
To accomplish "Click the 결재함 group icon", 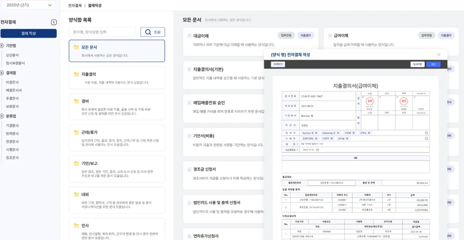I will pos(2,73).
